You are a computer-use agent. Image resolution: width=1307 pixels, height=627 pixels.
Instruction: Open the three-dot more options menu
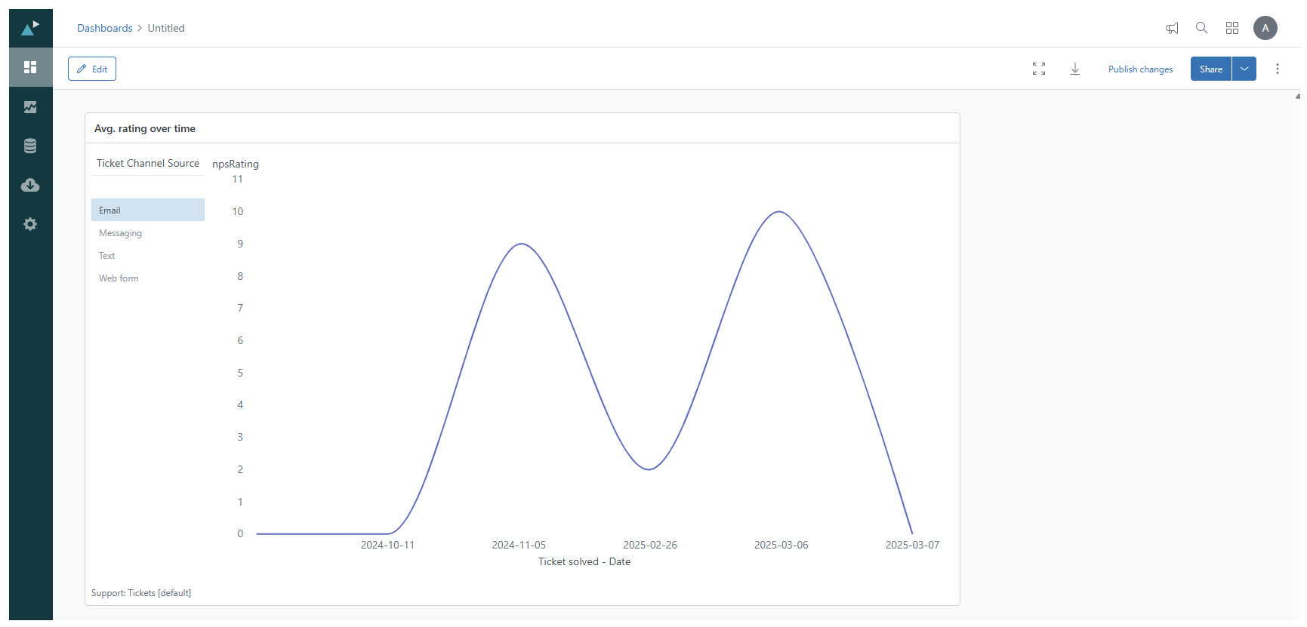click(x=1278, y=69)
